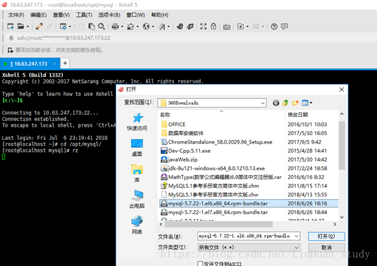The height and width of the screenshot is (266, 377).
Task: Open the 文件(F) menu
Action: [16, 15]
